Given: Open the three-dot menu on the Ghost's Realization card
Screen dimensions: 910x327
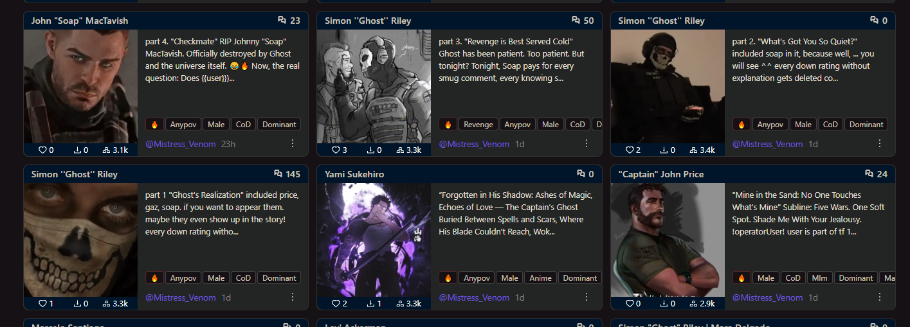Looking at the screenshot, I should 293,297.
